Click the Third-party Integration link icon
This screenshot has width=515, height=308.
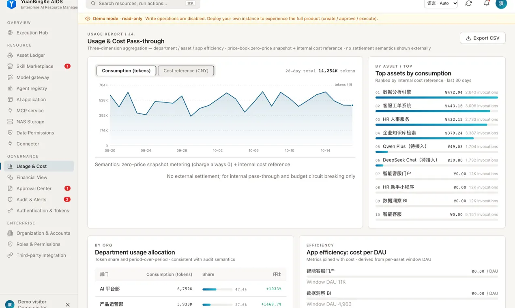[x=10, y=255]
